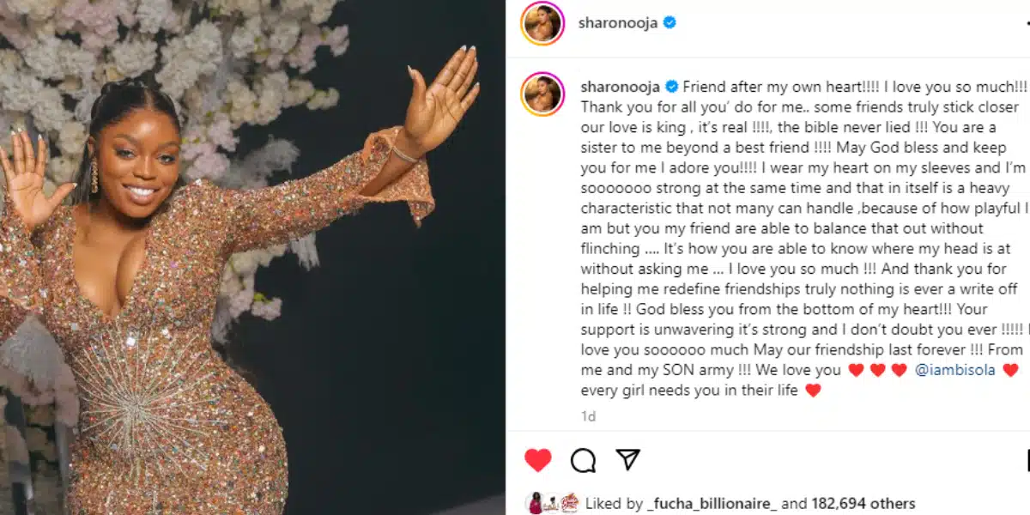
Task: Click verified badge beside caption username
Action: click(x=672, y=87)
